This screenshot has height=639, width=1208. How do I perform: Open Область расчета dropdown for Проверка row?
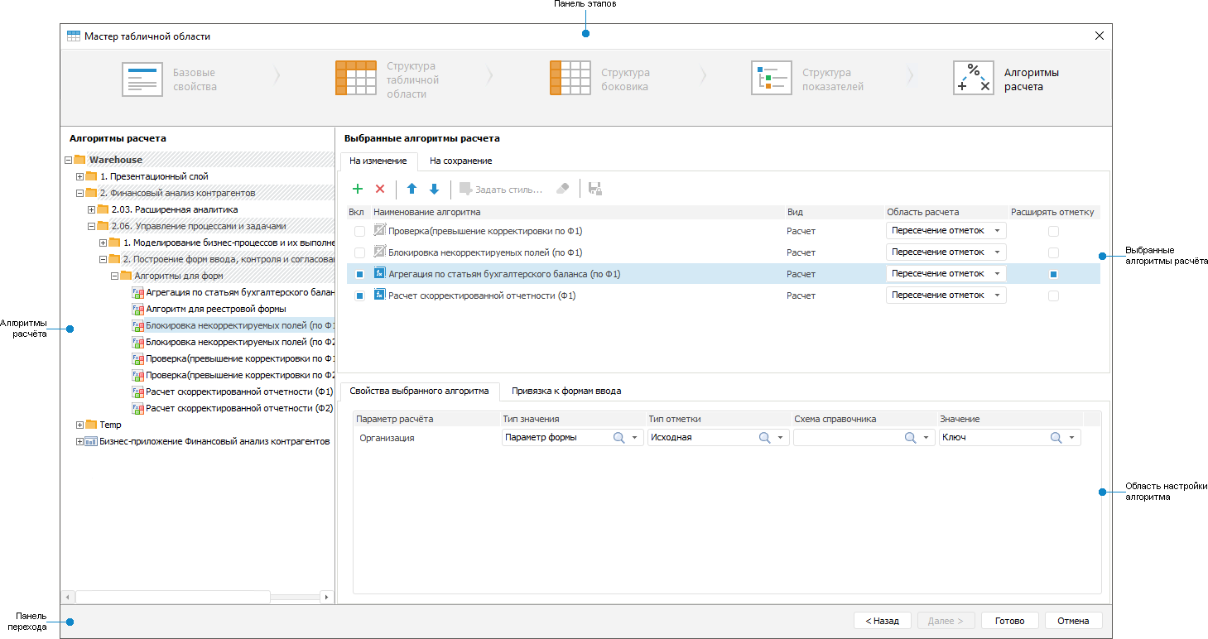pyautogui.click(x=998, y=231)
